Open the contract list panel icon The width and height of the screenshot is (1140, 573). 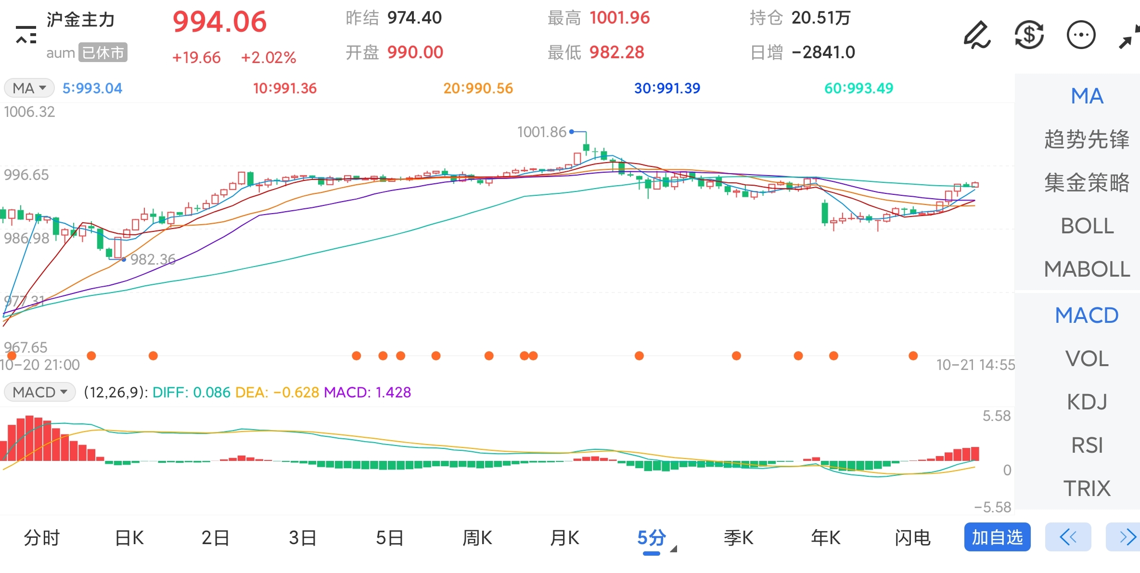tap(25, 35)
